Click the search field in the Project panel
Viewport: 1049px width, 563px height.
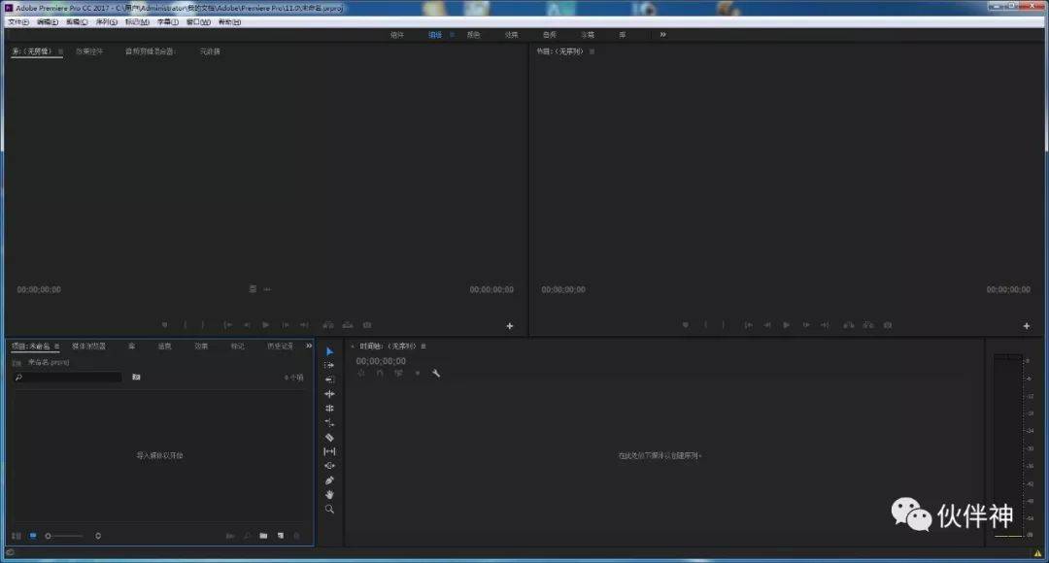pos(66,377)
